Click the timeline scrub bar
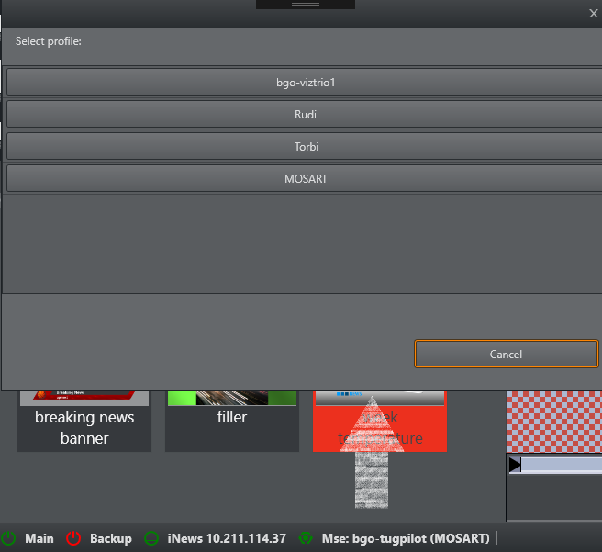Viewport: 602px width, 552px height. [x=562, y=466]
